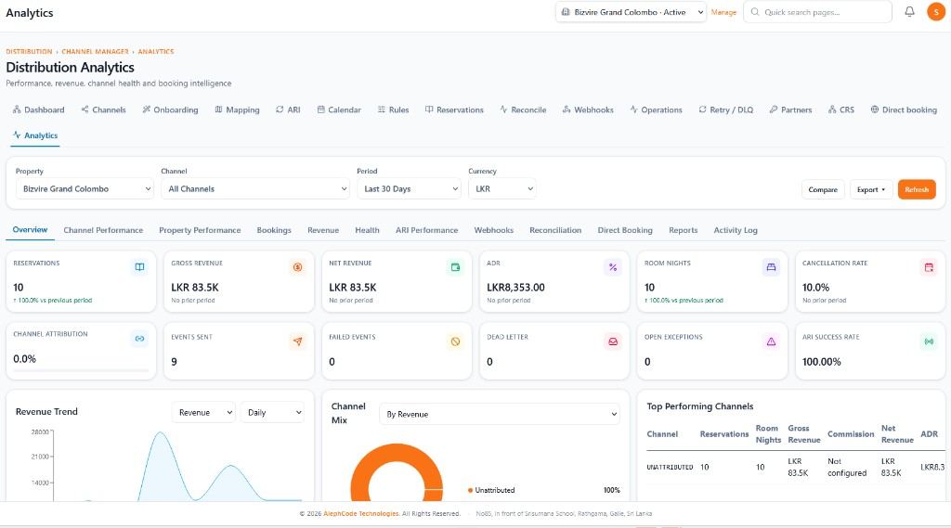The width and height of the screenshot is (951, 528).
Task: Click the Dead Letter inbox icon
Action: (613, 341)
